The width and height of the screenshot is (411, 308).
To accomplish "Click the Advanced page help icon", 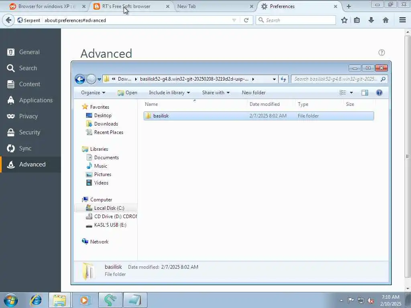I will pos(382,53).
